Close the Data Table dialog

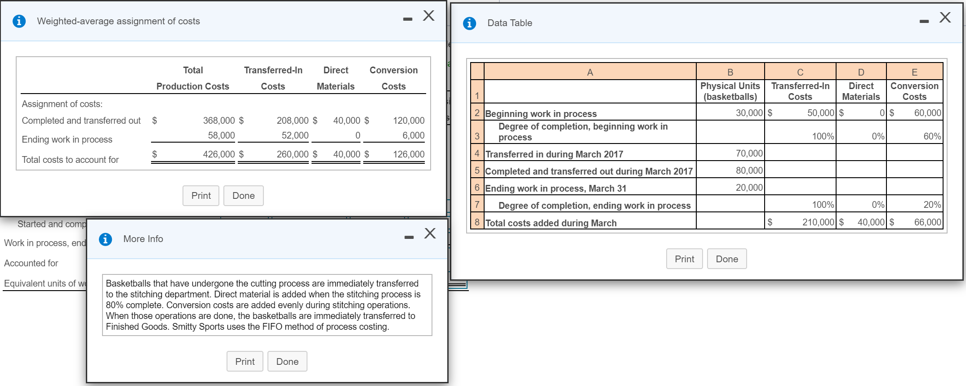click(945, 18)
